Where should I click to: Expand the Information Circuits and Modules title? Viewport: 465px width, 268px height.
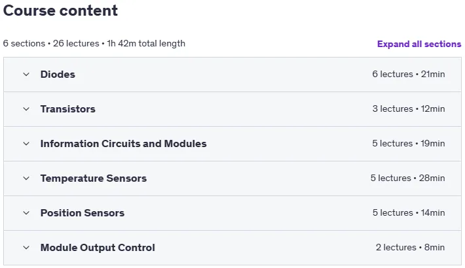[123, 144]
